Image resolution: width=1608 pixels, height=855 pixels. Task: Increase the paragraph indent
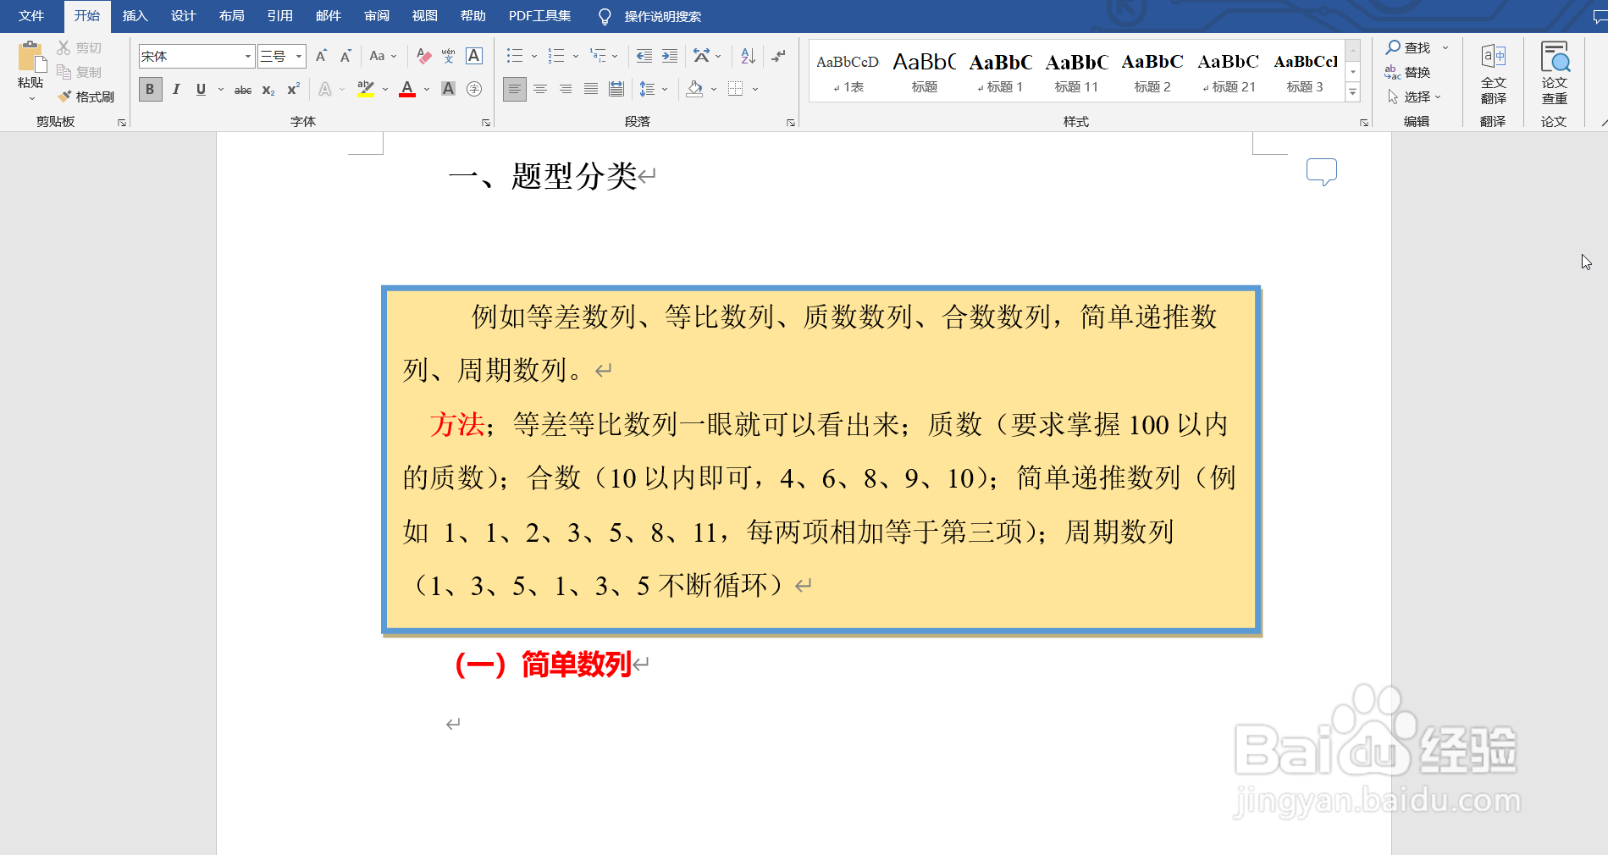pos(670,56)
